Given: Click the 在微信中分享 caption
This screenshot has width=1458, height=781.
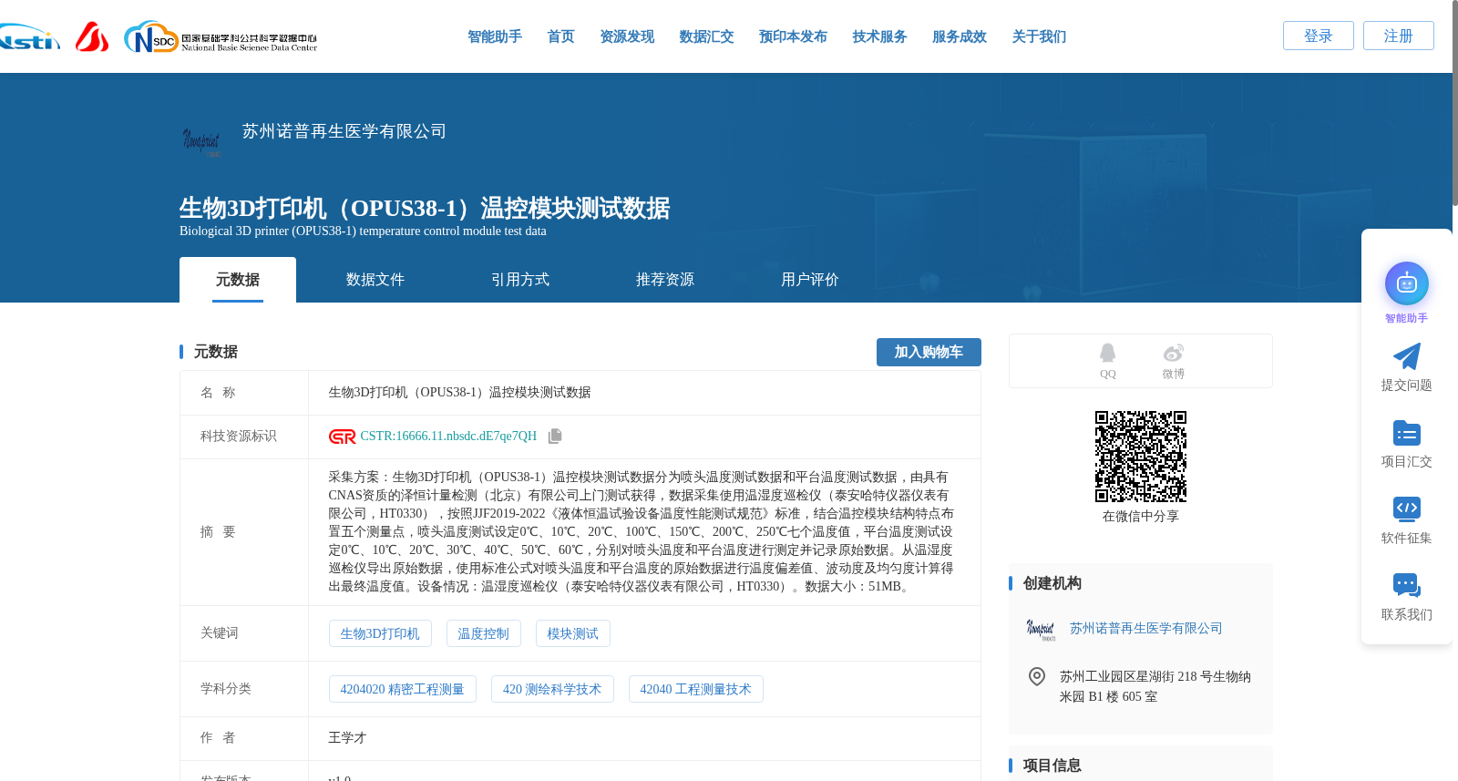Looking at the screenshot, I should tap(1140, 517).
